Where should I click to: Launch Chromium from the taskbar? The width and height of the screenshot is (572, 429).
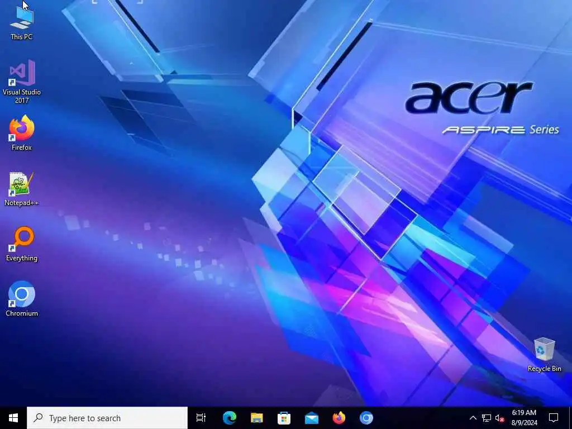pos(366,418)
